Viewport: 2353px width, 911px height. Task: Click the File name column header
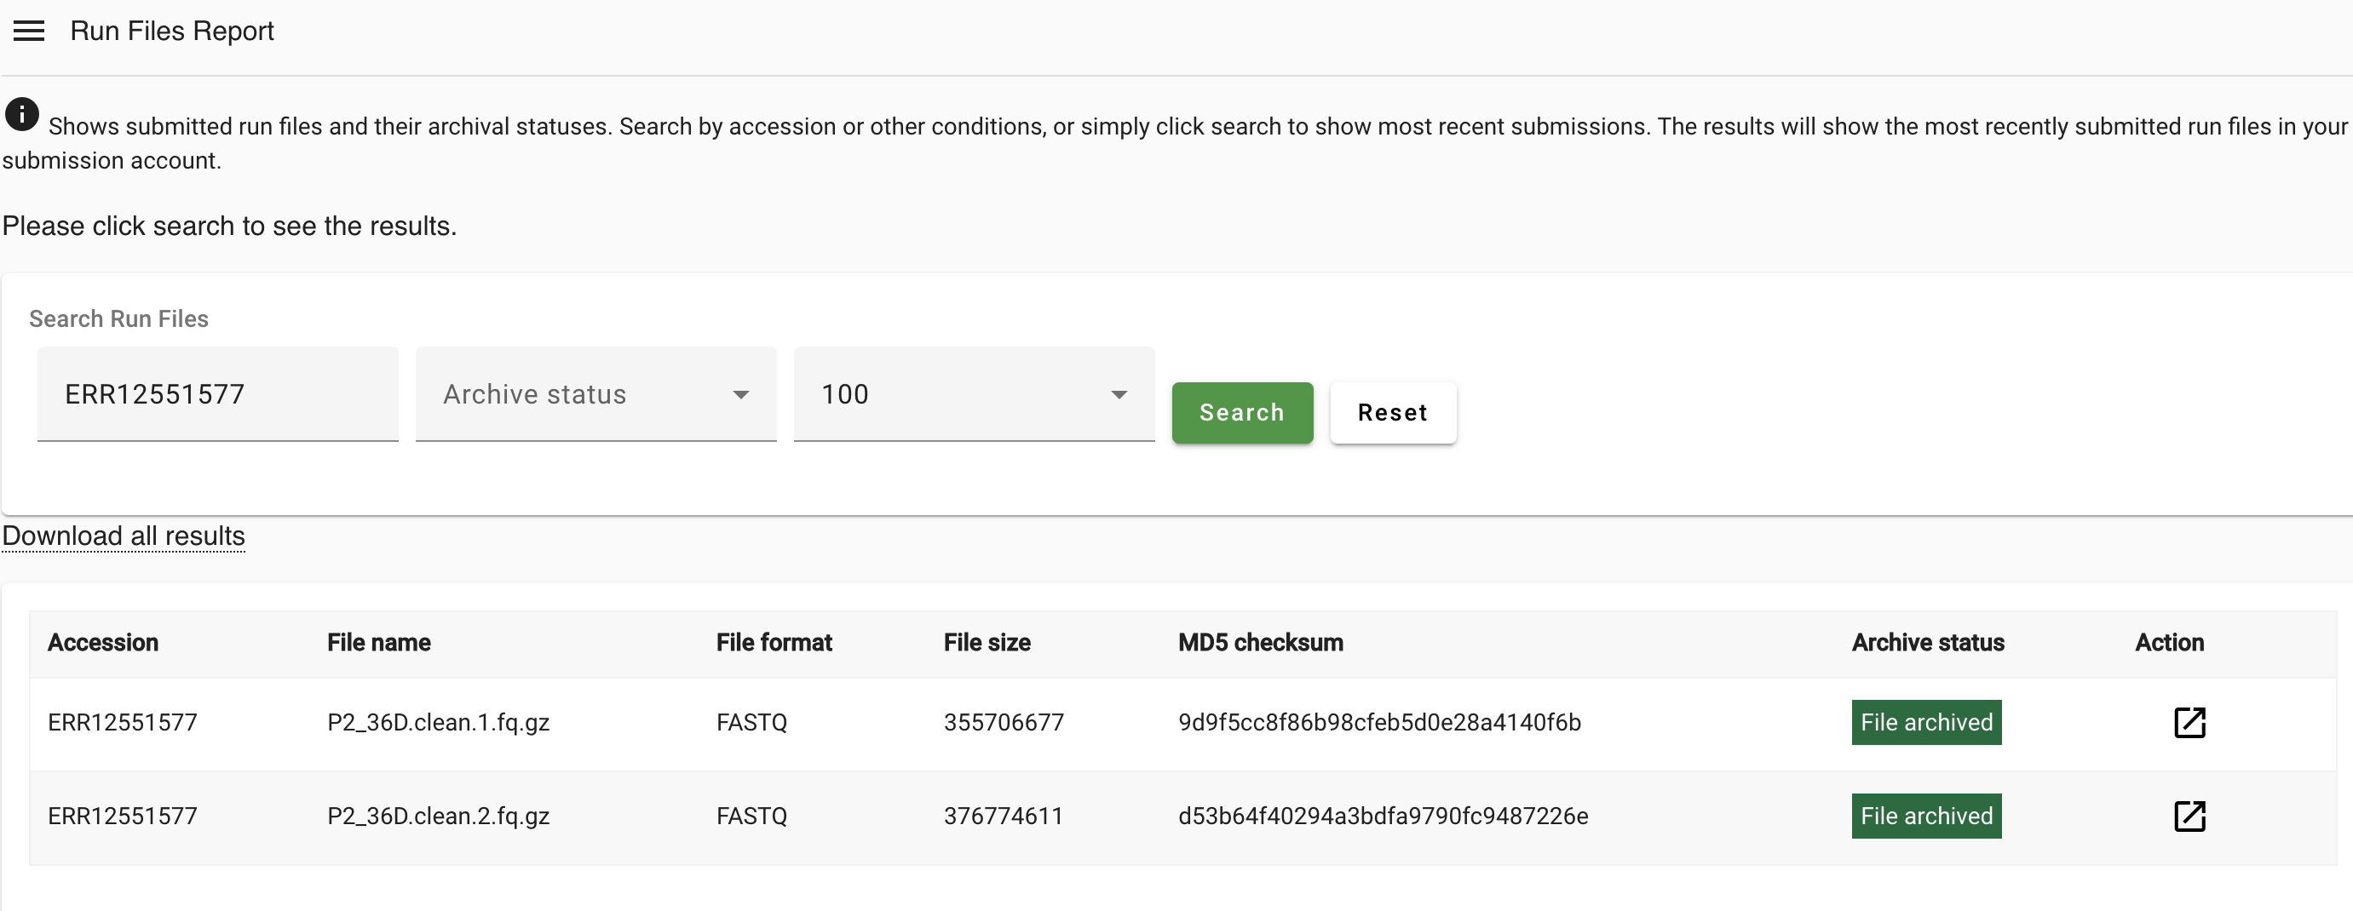tap(378, 643)
